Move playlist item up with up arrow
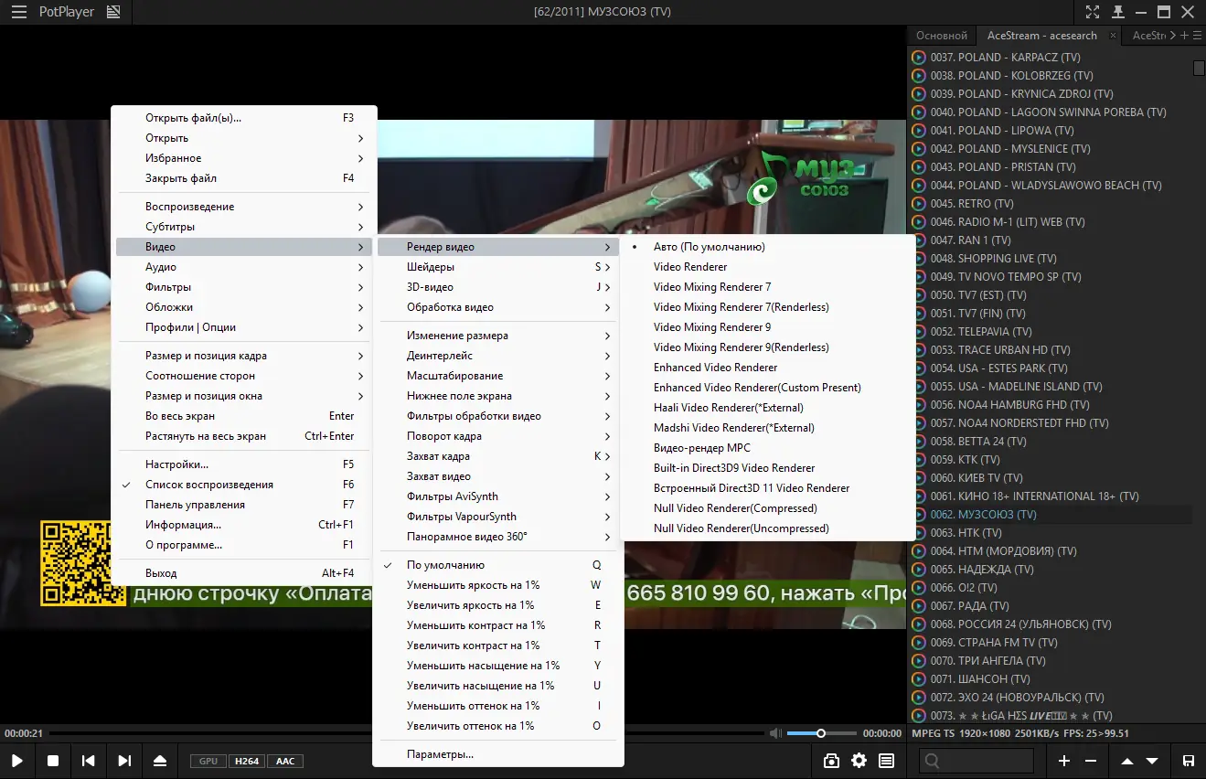The width and height of the screenshot is (1206, 779). (x=1127, y=761)
